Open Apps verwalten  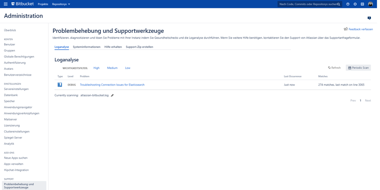[14, 164]
